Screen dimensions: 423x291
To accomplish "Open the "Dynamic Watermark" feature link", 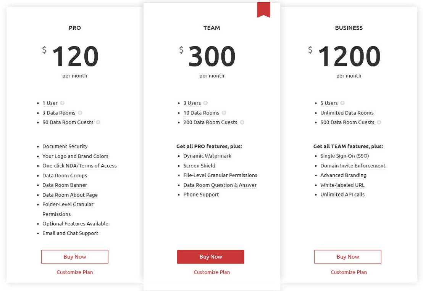I will click(207, 156).
